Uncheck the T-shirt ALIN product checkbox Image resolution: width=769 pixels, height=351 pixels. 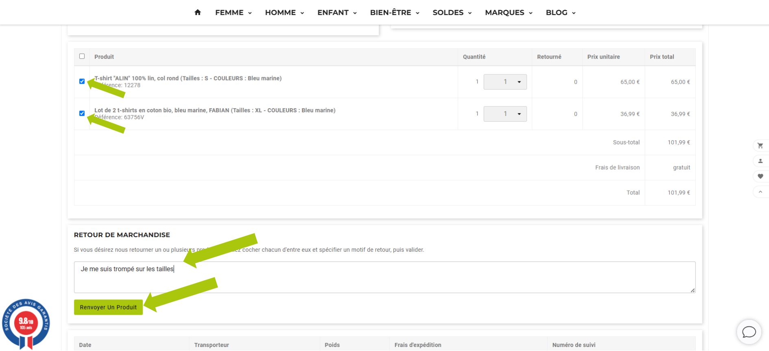pyautogui.click(x=82, y=81)
